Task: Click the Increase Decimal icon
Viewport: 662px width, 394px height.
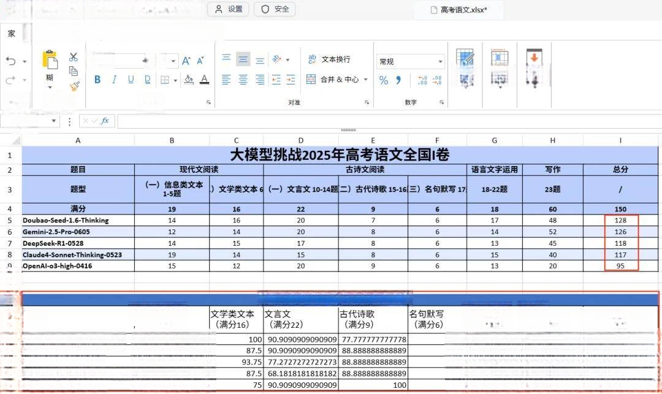Action: tap(422, 80)
